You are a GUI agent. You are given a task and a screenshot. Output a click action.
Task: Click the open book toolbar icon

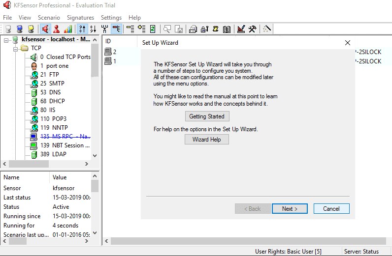tap(227, 29)
